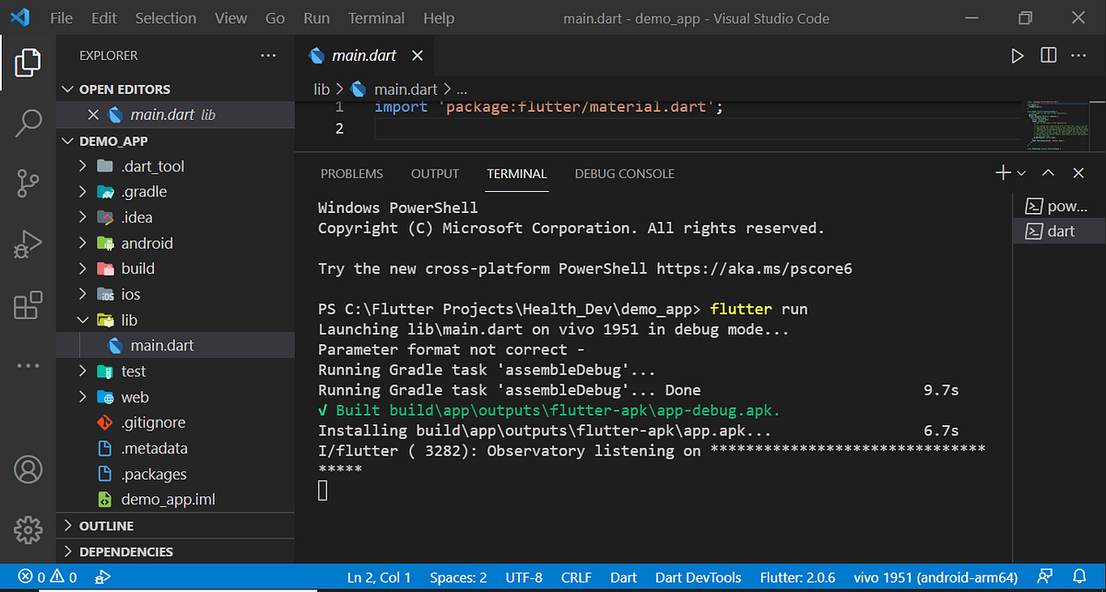
Task: Change indentation via Spaces: 2
Action: [x=458, y=577]
